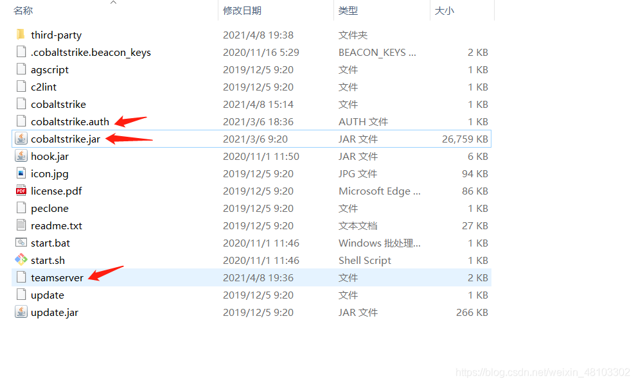
Task: Select the start.bat file name
Action: (51, 243)
